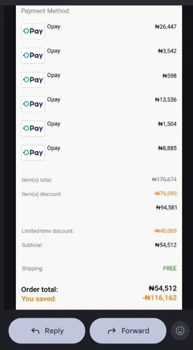
Task: Select the Order total amount ₦54,512
Action: (x=163, y=288)
